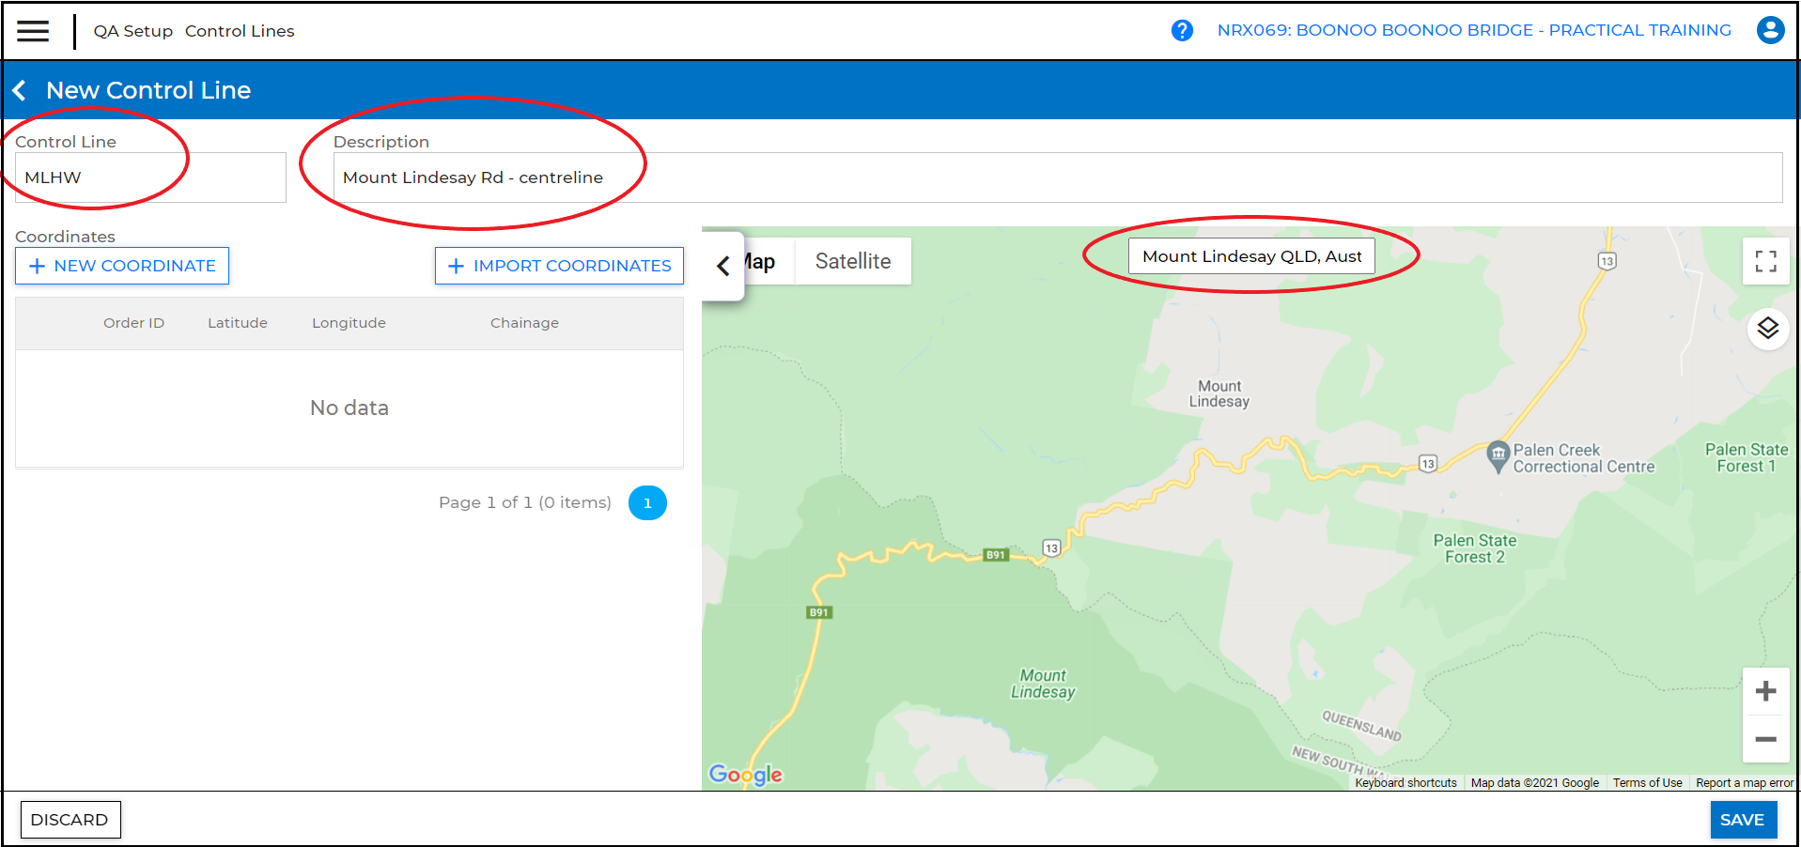Image resolution: width=1801 pixels, height=847 pixels.
Task: Switch map to Satellite view
Action: coord(853,261)
